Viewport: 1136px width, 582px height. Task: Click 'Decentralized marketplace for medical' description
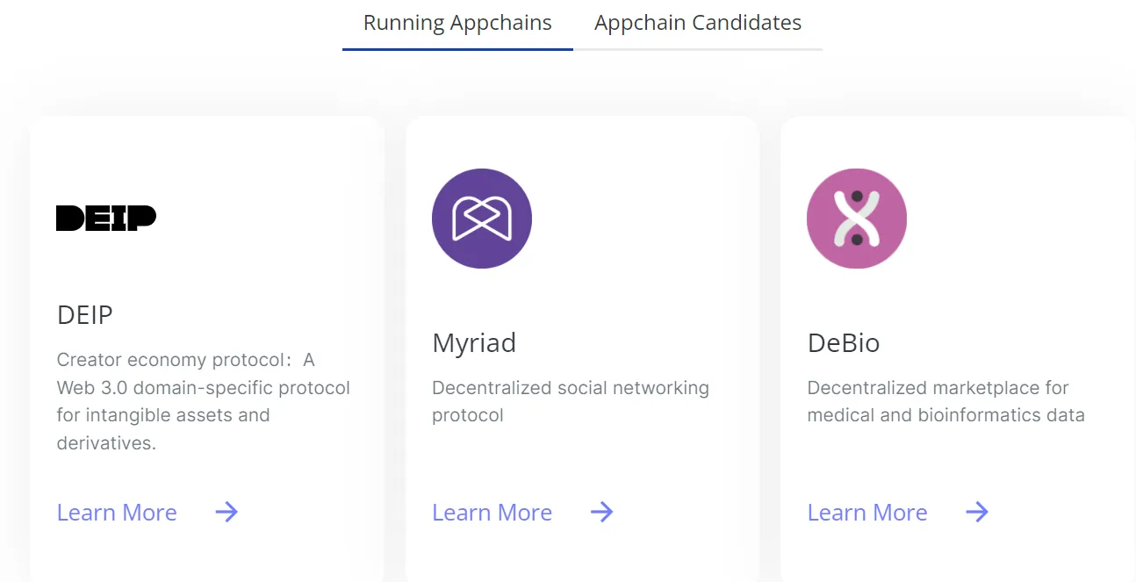pos(946,401)
